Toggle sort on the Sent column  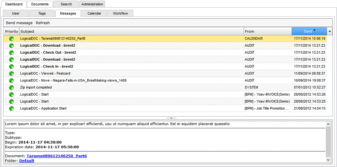(309, 32)
